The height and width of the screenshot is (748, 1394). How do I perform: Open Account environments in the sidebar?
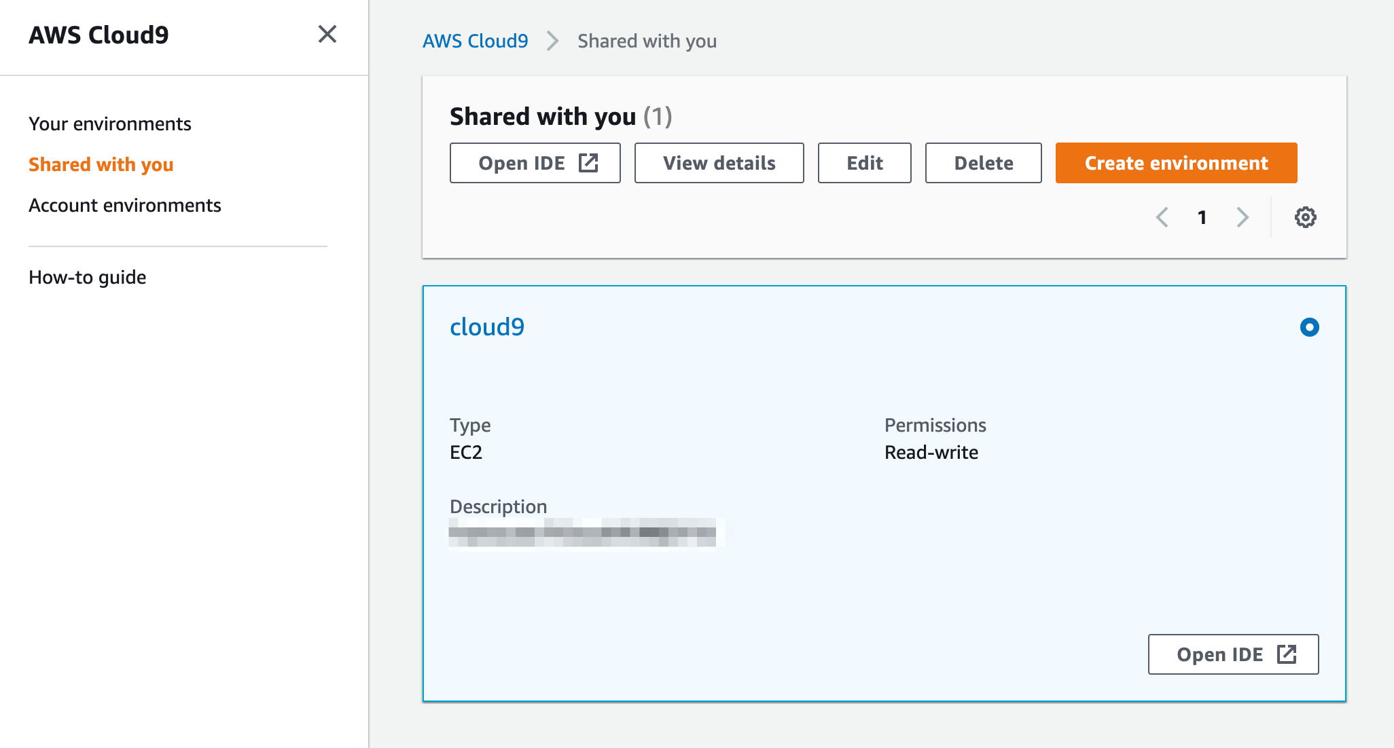point(125,205)
